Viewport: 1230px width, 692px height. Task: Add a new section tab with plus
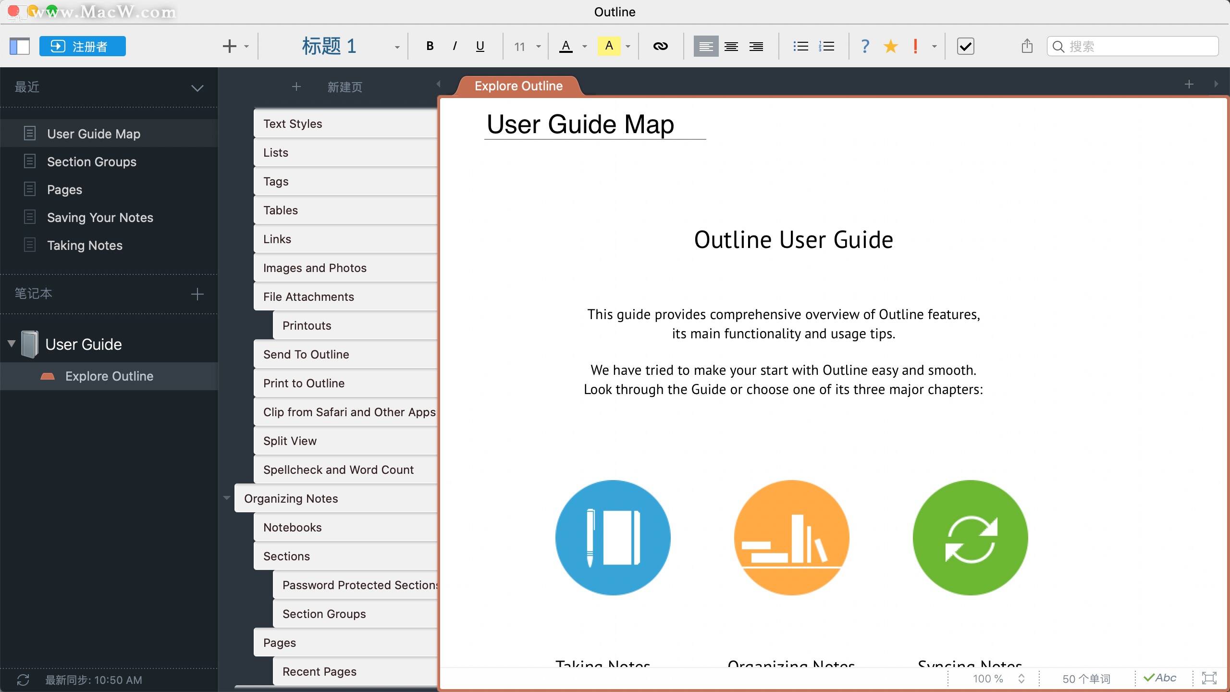[1189, 84]
